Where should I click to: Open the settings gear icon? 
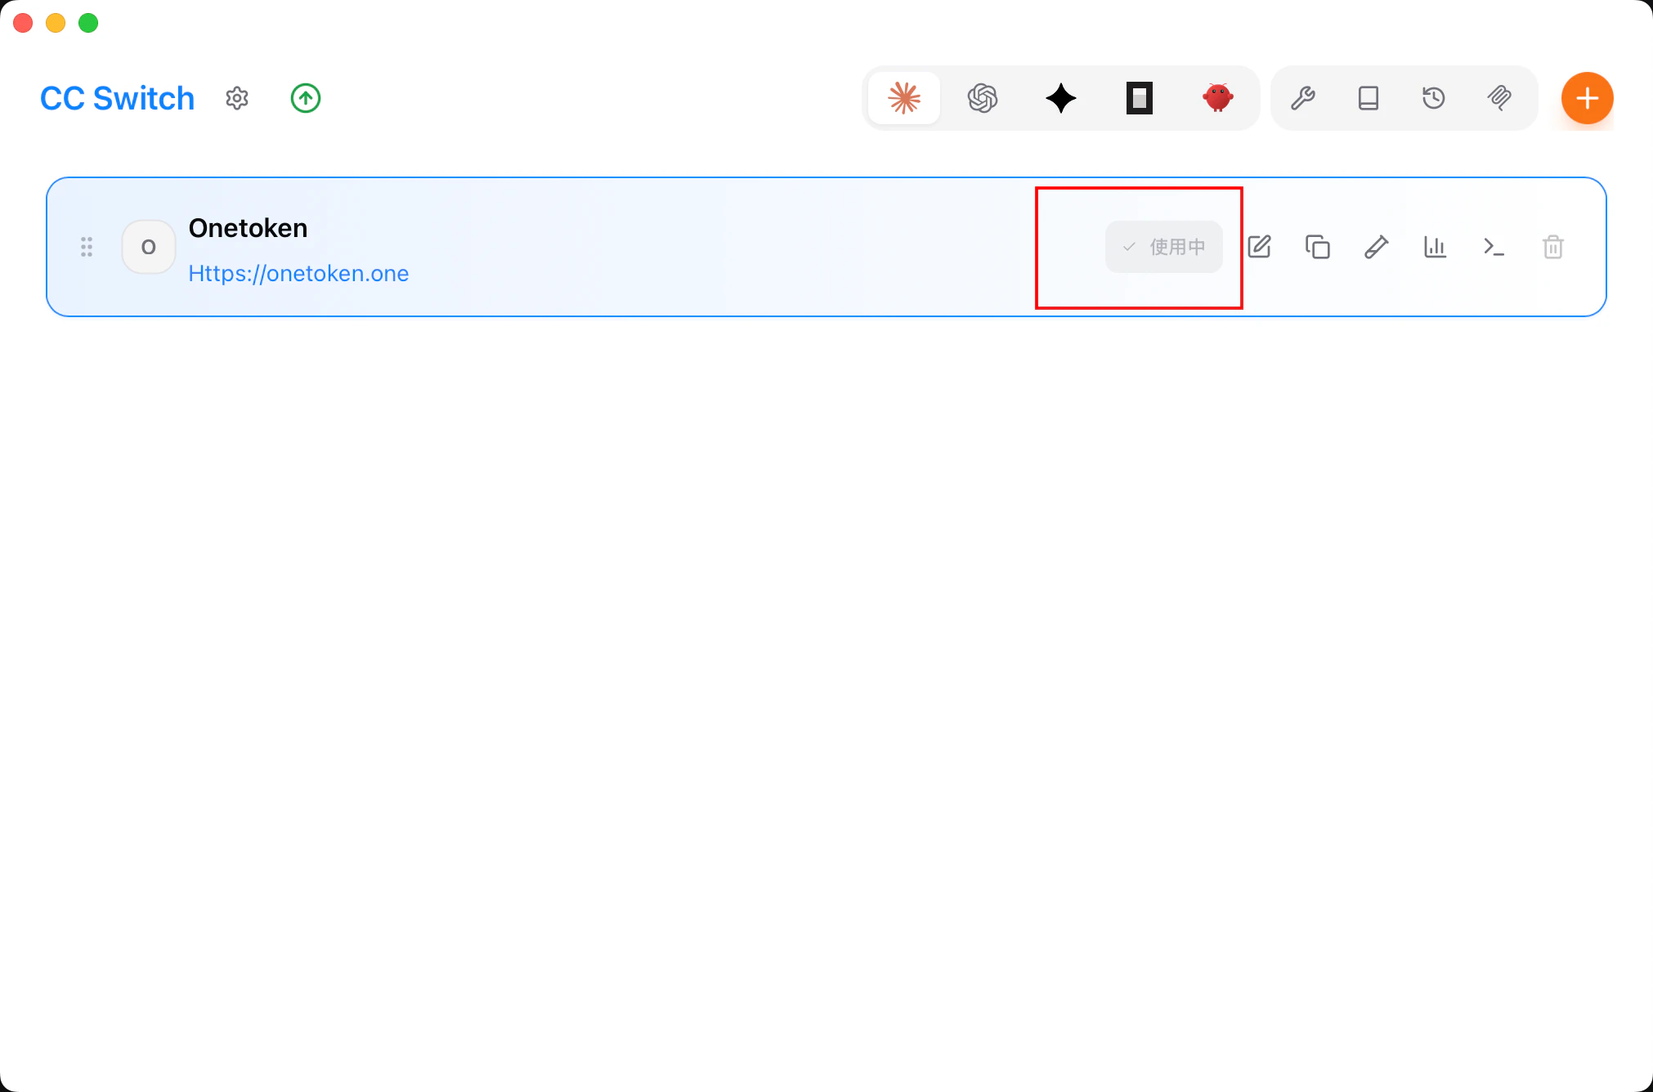point(237,99)
